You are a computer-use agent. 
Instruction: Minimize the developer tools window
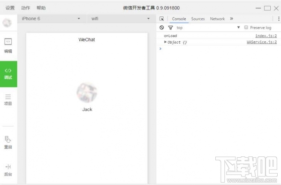pyautogui.click(x=258, y=8)
